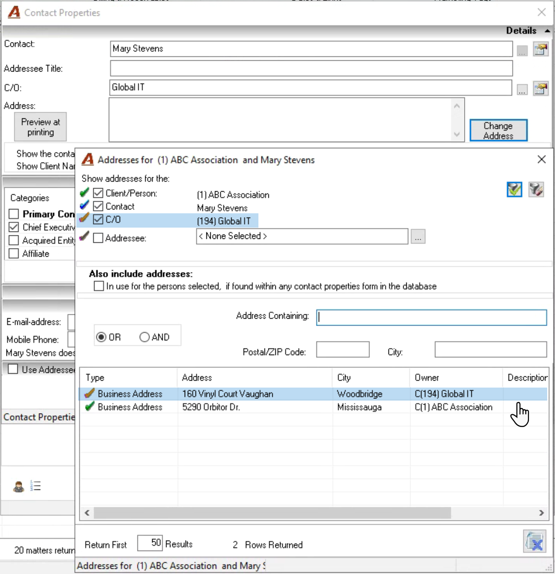Viewport: 555px width, 574px height.
Task: Open the C/O field browse ellipsis button
Action: [522, 90]
